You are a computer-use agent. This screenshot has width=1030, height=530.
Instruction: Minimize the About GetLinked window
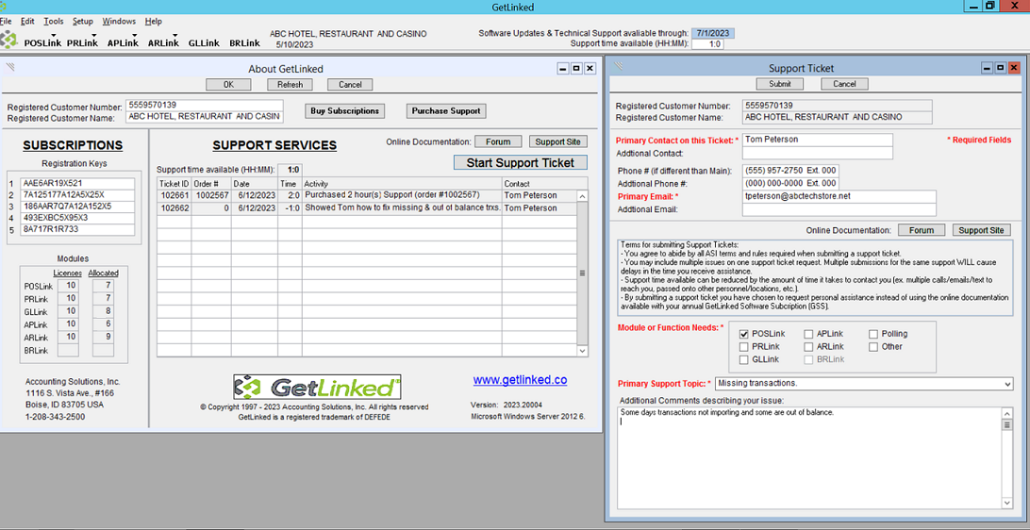[563, 68]
